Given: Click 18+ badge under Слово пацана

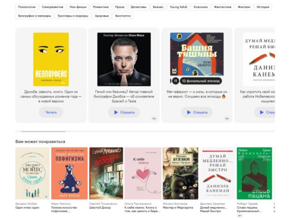Looking at the screenshot, I should pos(240,215).
